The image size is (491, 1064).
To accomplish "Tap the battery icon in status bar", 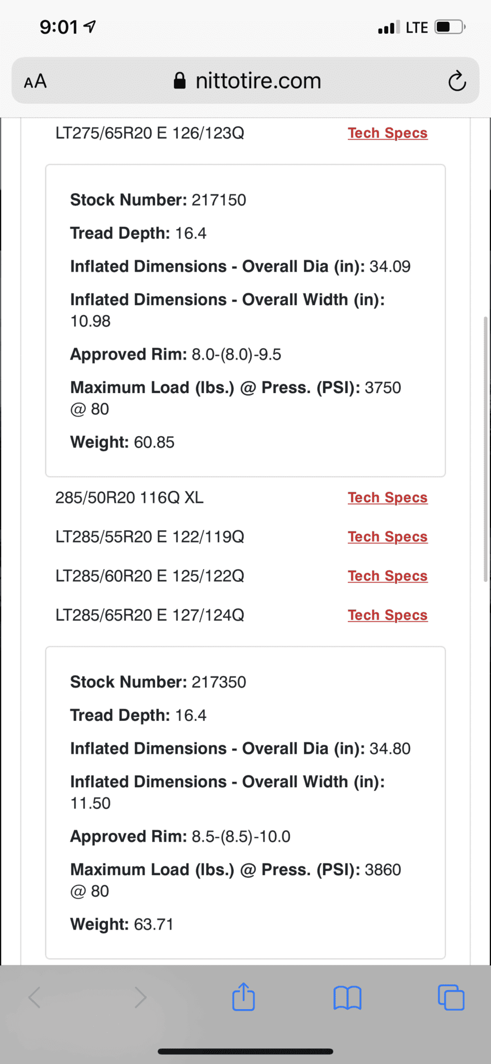I will click(450, 27).
